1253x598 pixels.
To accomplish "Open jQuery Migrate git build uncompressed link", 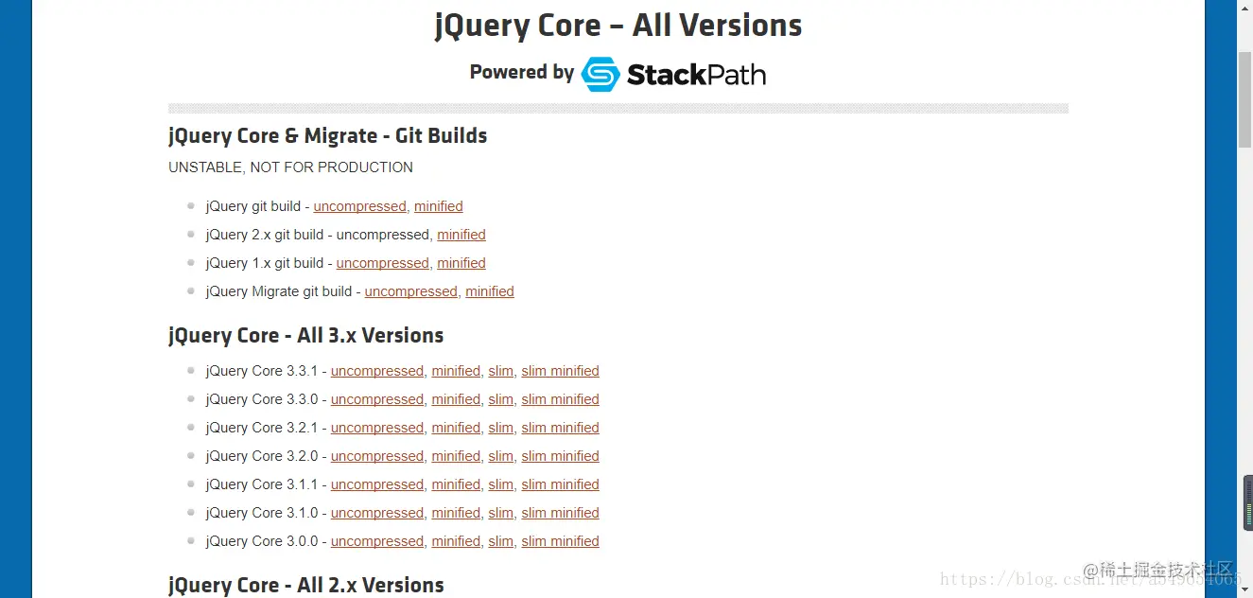I will tap(411, 291).
